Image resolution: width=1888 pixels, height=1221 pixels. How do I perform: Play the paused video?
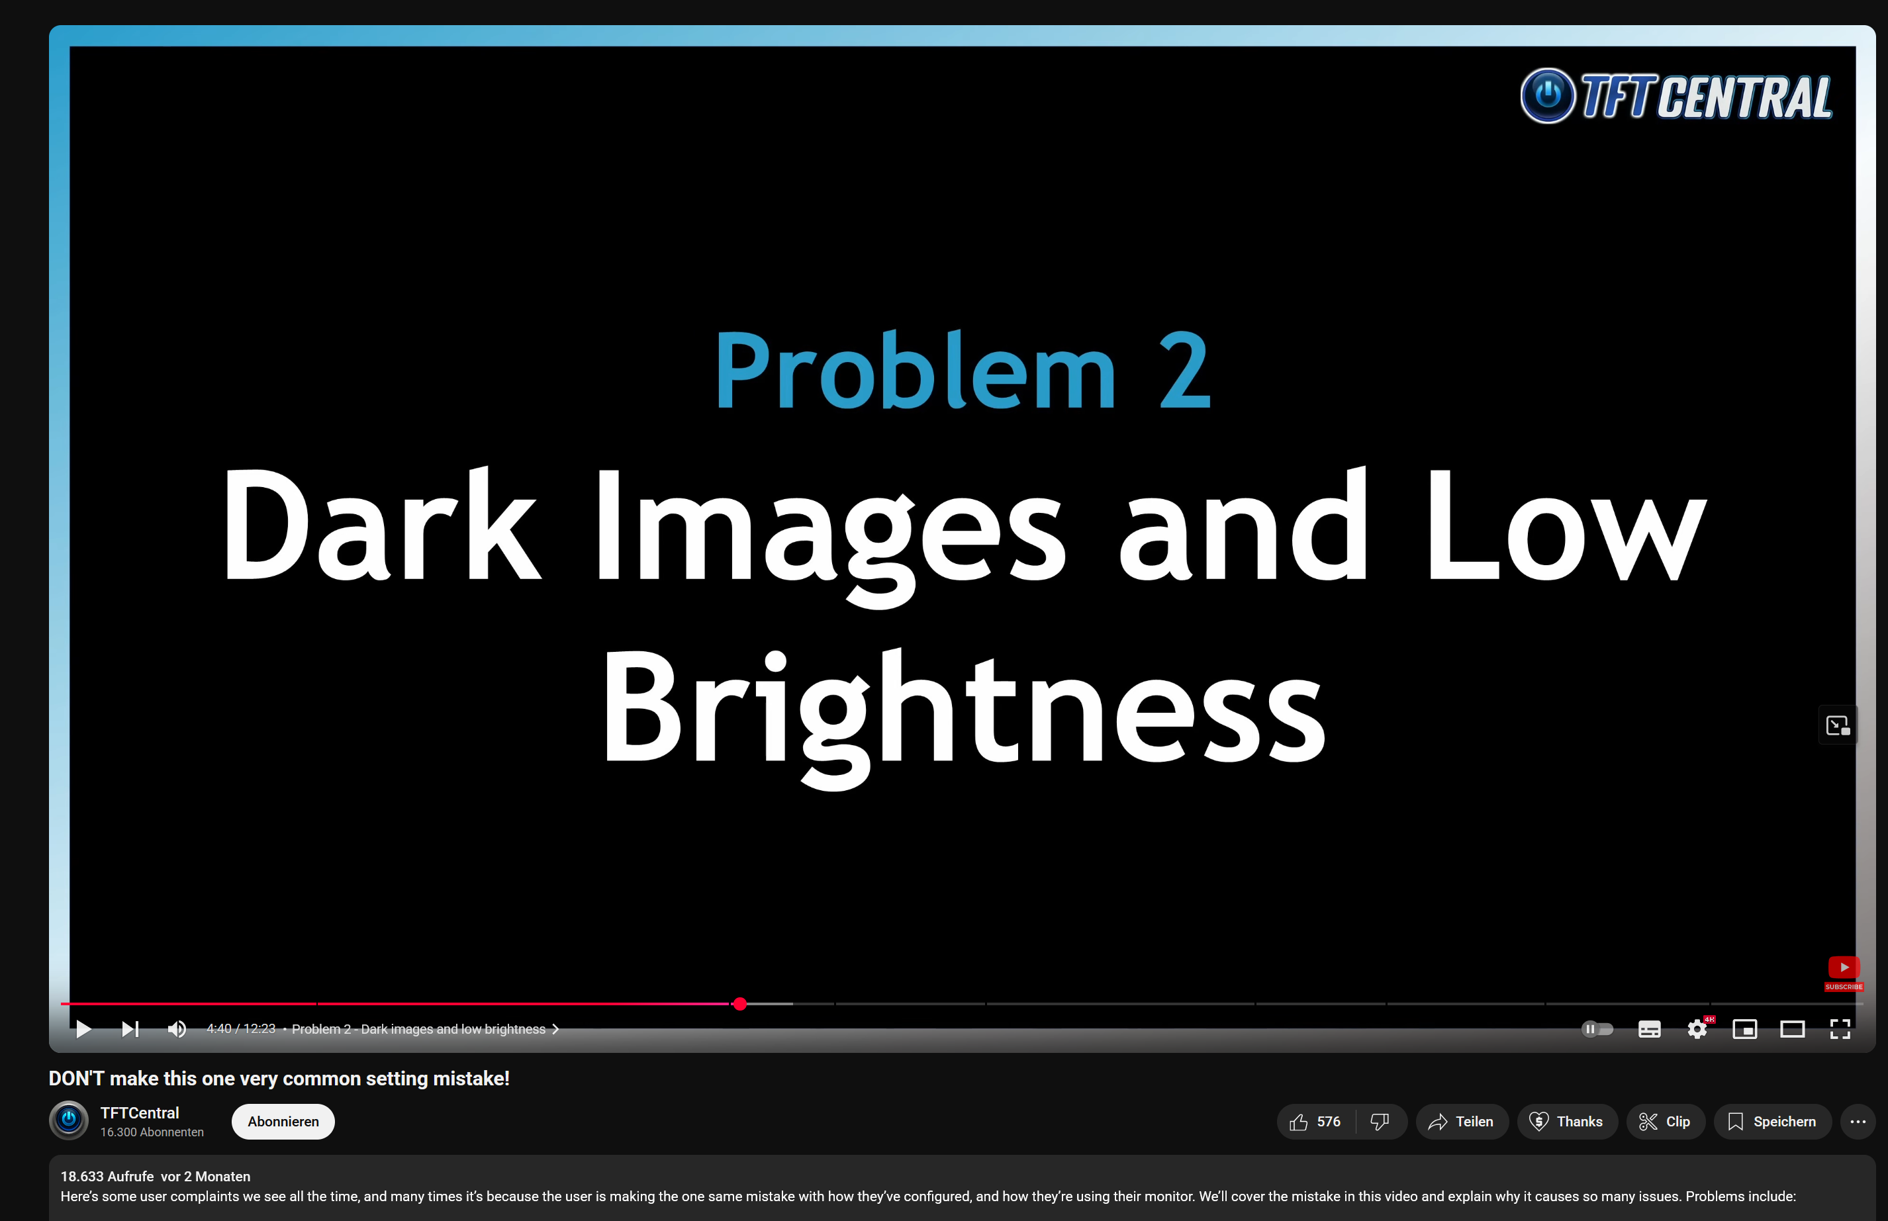(x=83, y=1029)
